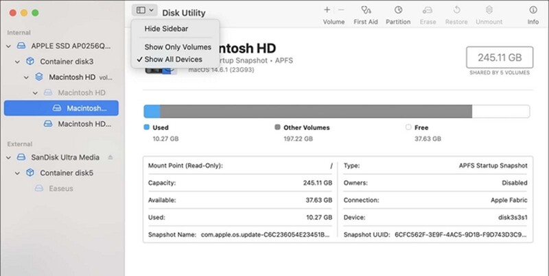Remove a volume with the minus icon
This screenshot has height=276, width=549.
[x=341, y=10]
